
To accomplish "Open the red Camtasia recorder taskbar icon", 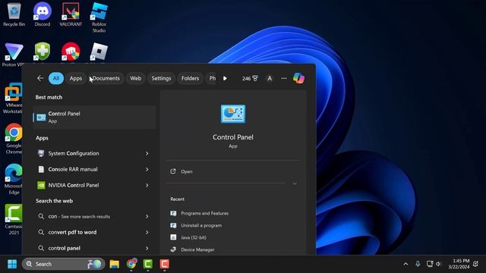I will tap(165, 264).
